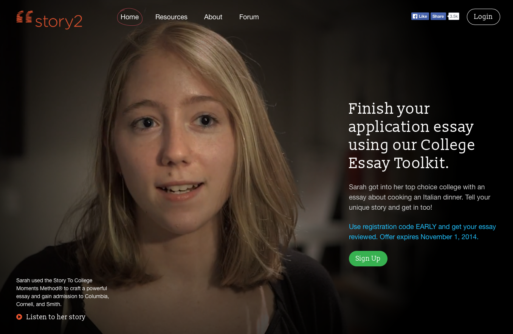Click the orange quotation-mark story2 logo icon
Screen dimensions: 513x334
click(24, 17)
